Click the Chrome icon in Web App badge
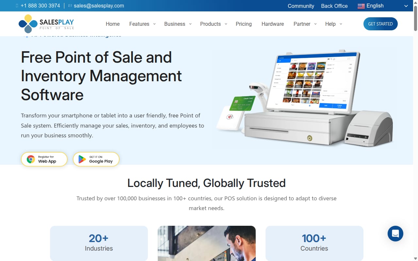This screenshot has height=261, width=418. pos(31,159)
